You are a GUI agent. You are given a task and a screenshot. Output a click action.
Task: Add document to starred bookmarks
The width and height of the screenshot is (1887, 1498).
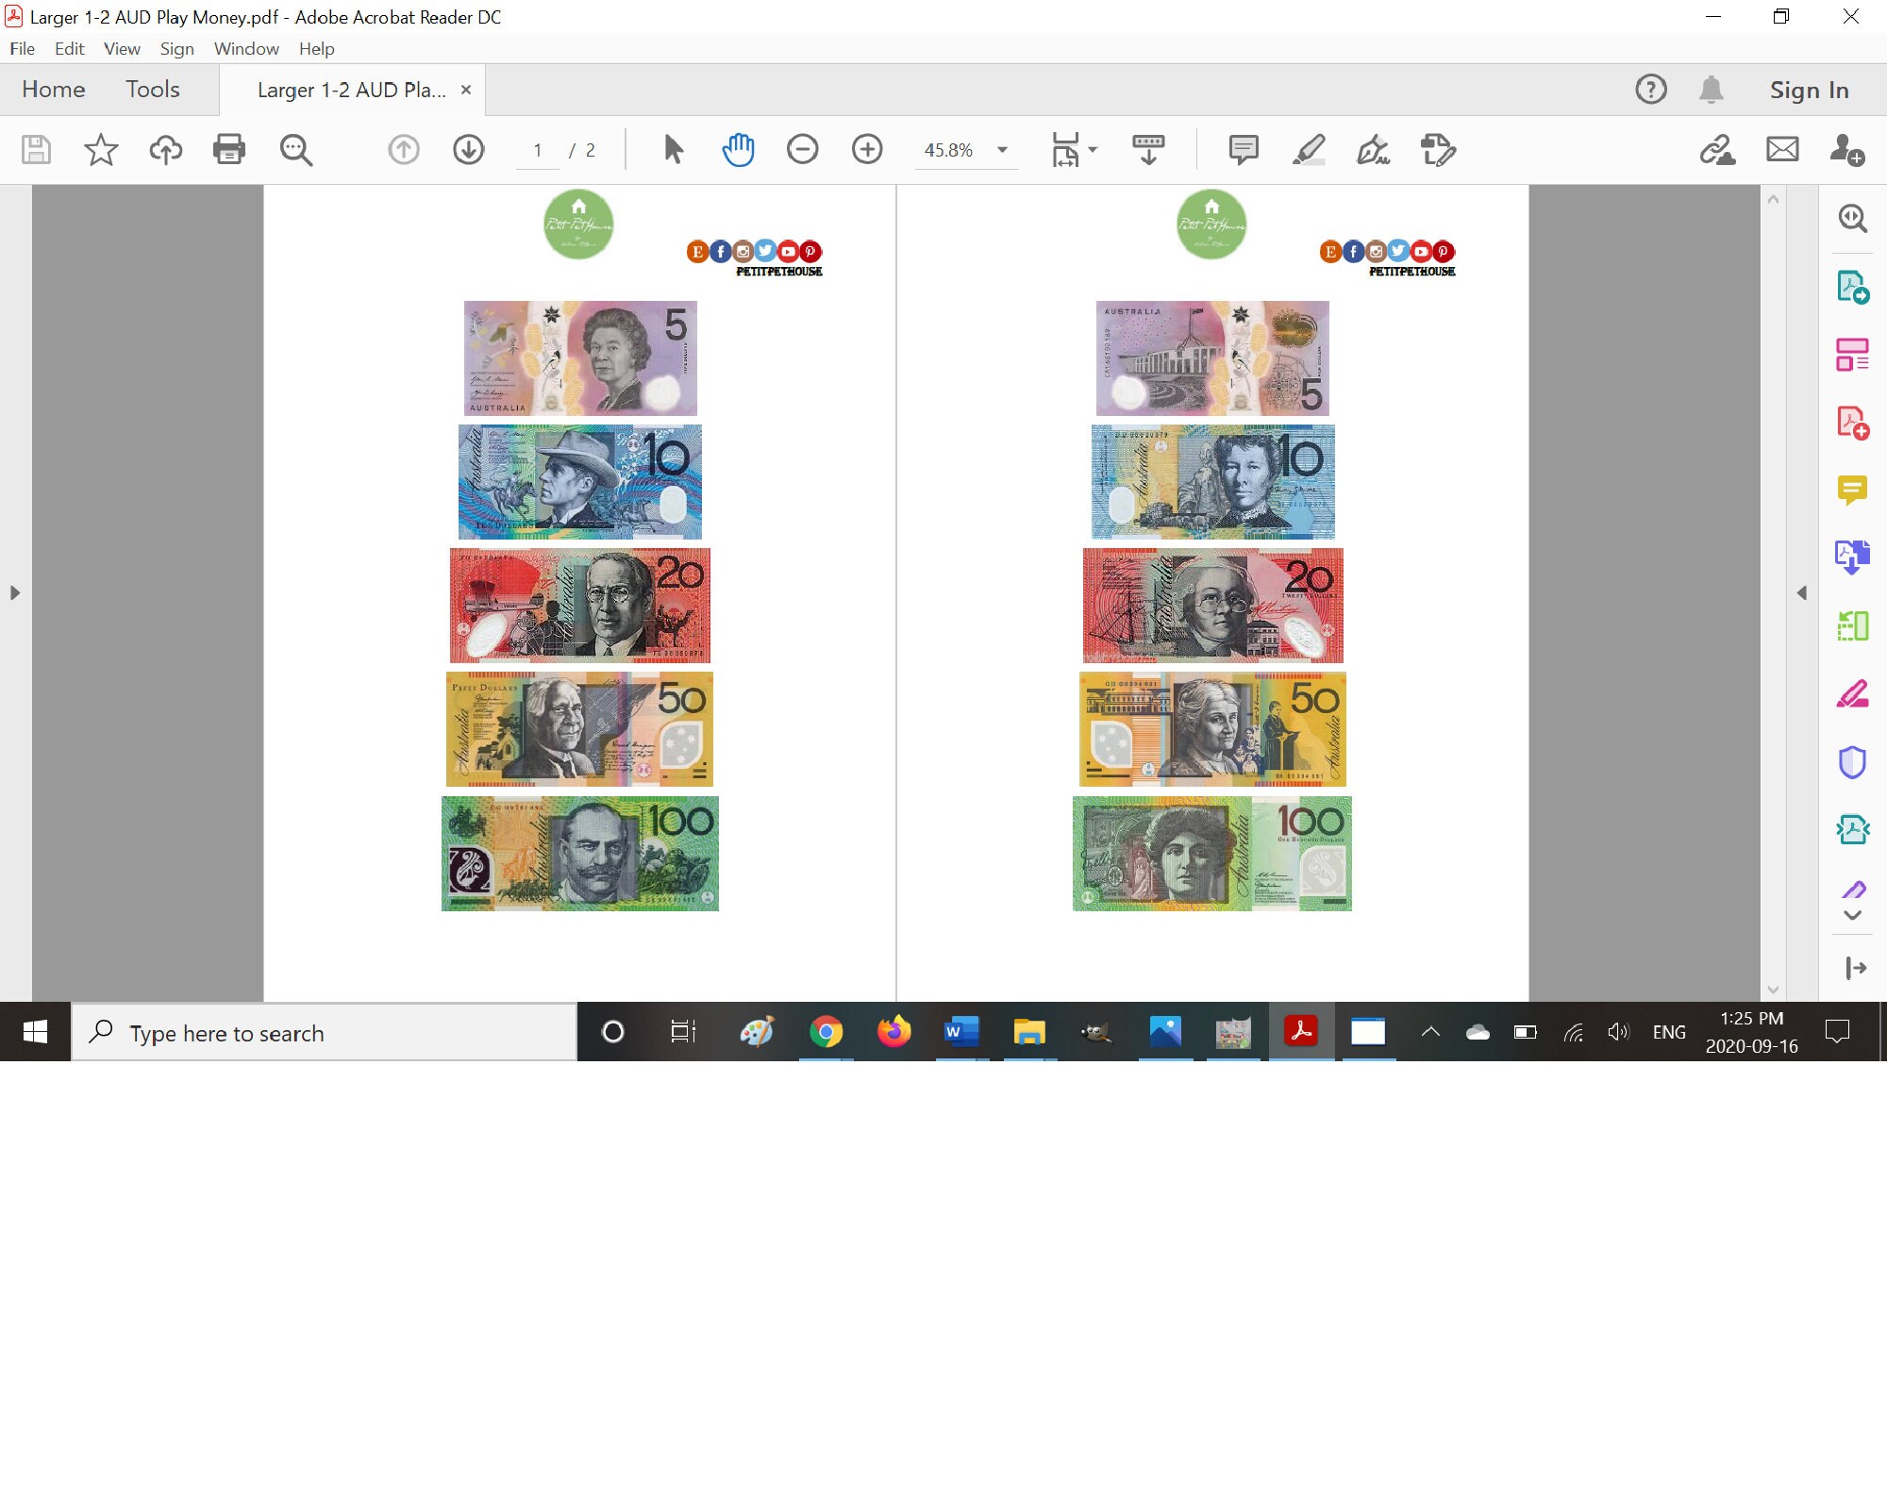coord(101,149)
